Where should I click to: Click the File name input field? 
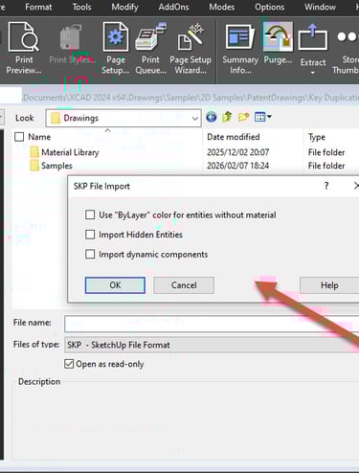212,324
